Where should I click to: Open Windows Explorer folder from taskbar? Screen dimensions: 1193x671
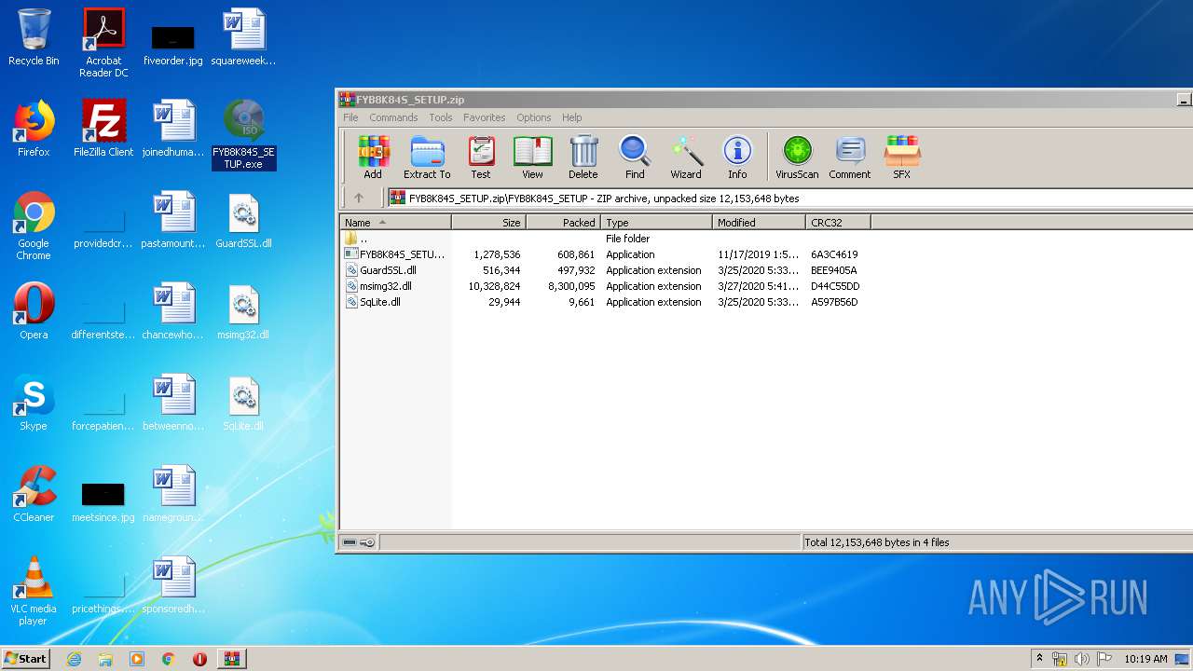coord(105,659)
